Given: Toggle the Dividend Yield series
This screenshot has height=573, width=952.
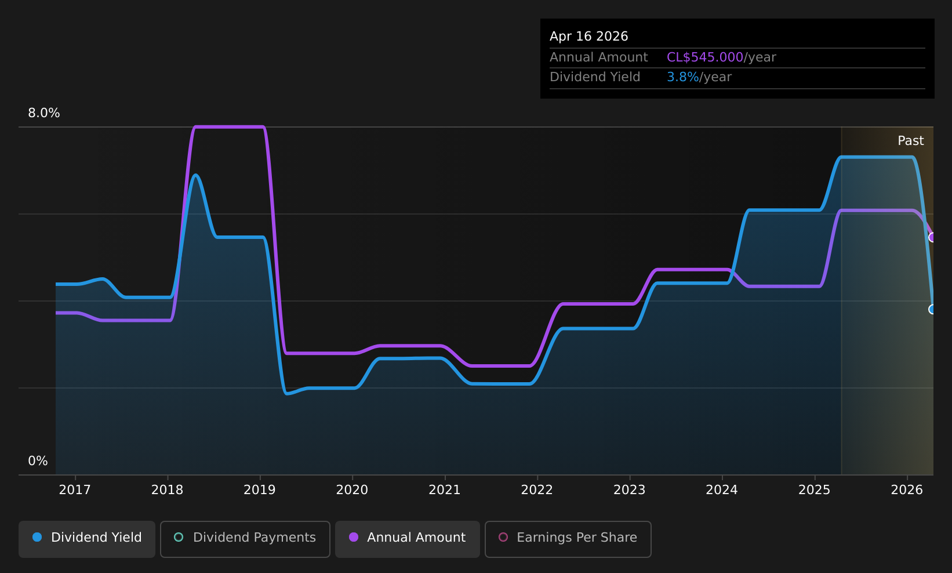Looking at the screenshot, I should pos(87,539).
